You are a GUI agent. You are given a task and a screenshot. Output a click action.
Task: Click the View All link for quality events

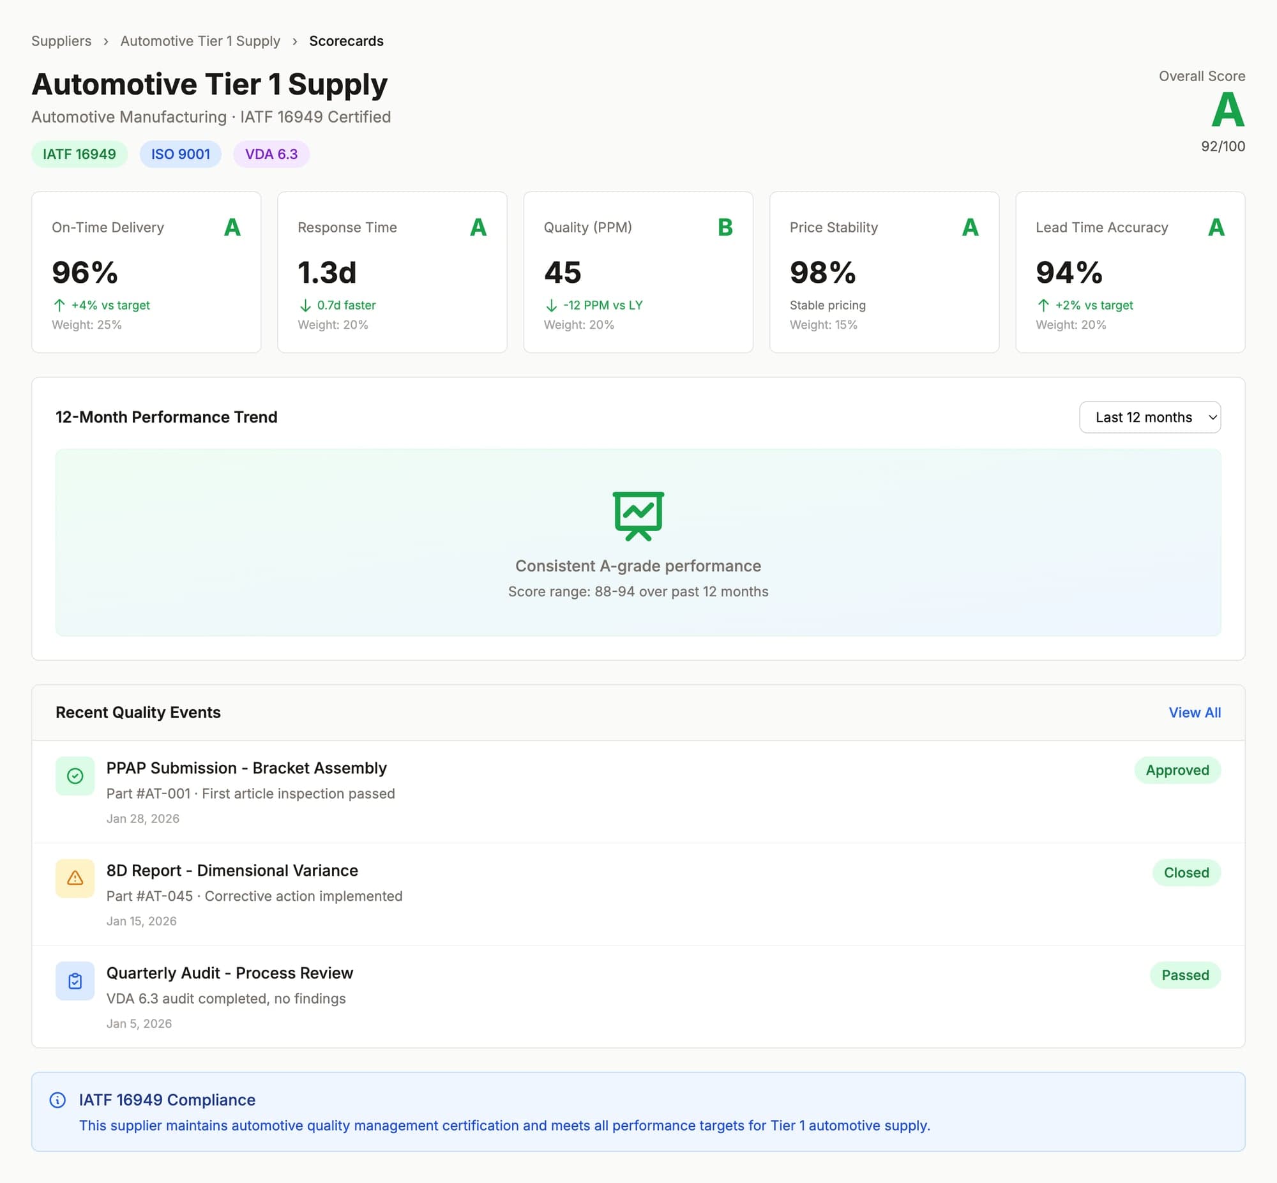coord(1194,712)
